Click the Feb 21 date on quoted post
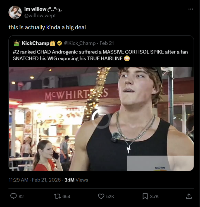This screenshot has height=207, width=200. pos(107,43)
